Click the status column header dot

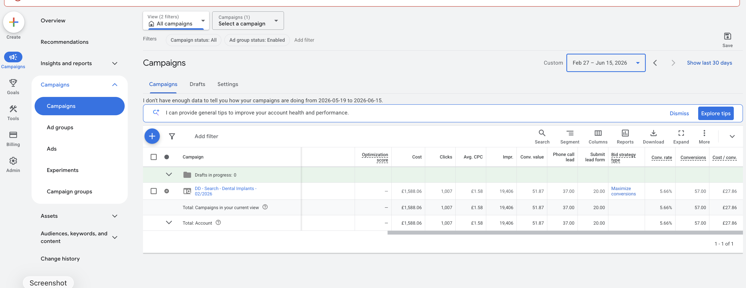coord(166,157)
